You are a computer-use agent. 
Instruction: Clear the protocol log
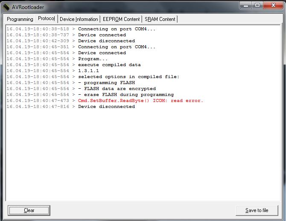pyautogui.click(x=29, y=210)
